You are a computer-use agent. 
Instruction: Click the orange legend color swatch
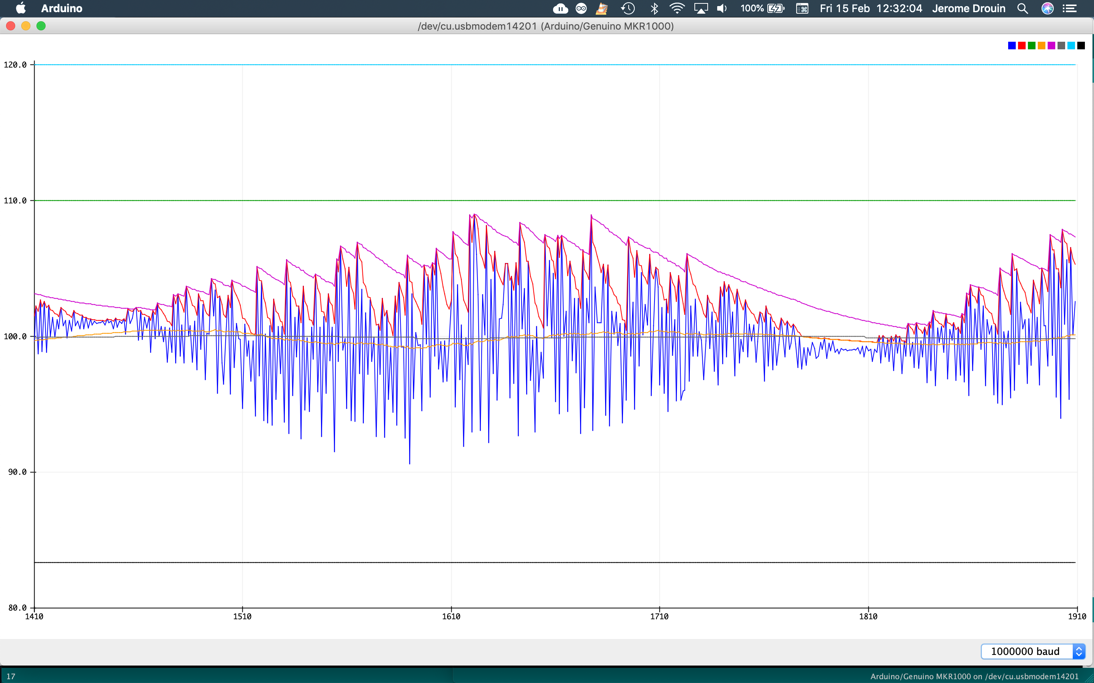click(x=1042, y=46)
